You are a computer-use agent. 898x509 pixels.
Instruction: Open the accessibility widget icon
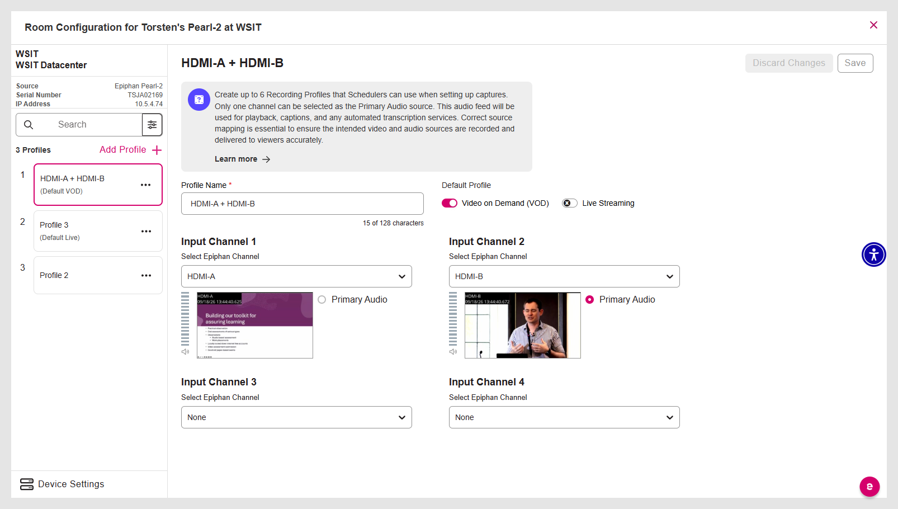(874, 254)
